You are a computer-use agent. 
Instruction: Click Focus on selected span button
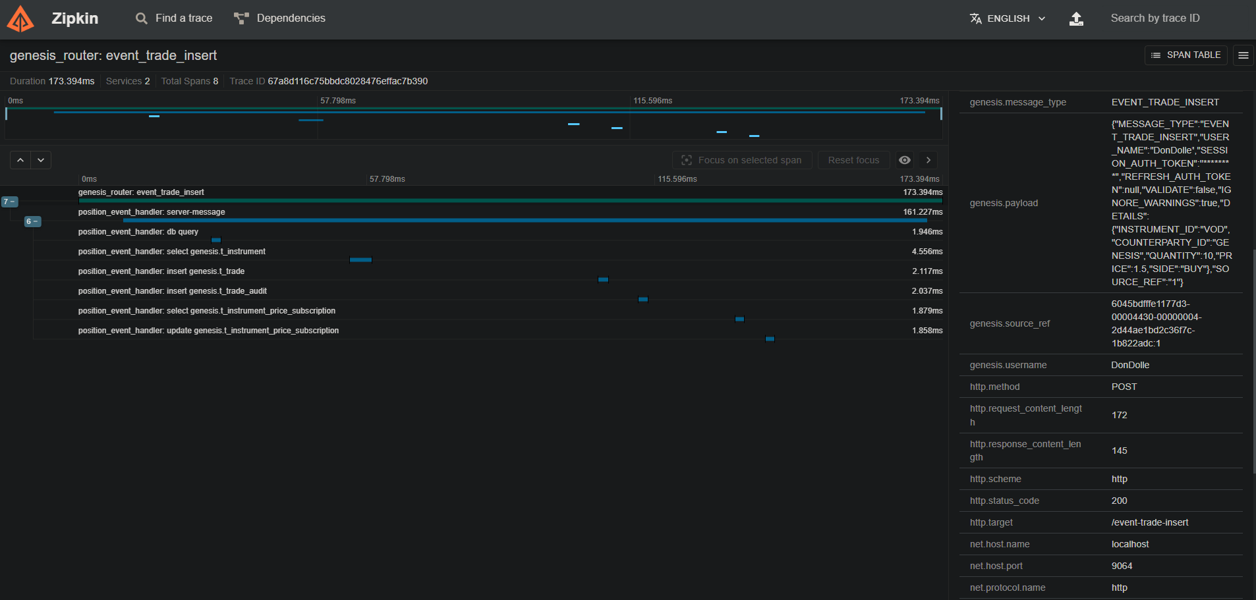pyautogui.click(x=741, y=160)
